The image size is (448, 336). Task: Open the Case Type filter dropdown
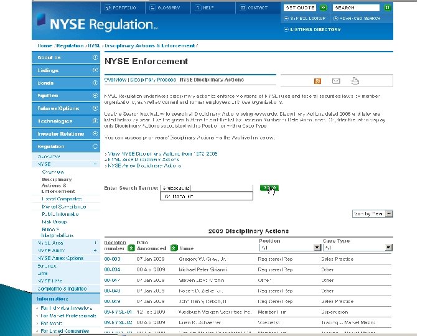tap(358, 248)
